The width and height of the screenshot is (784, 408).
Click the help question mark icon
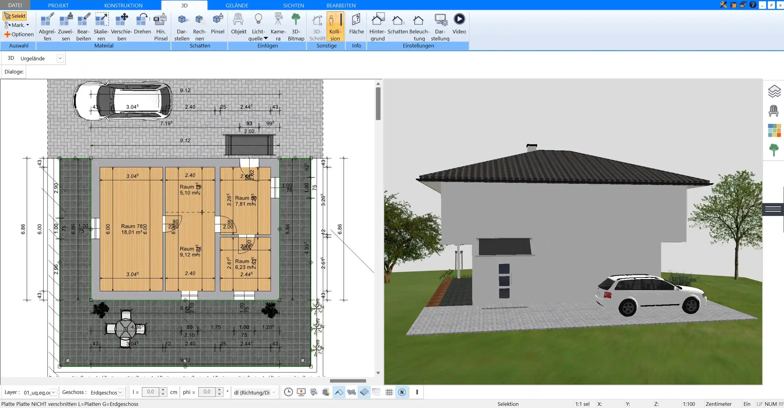753,5
